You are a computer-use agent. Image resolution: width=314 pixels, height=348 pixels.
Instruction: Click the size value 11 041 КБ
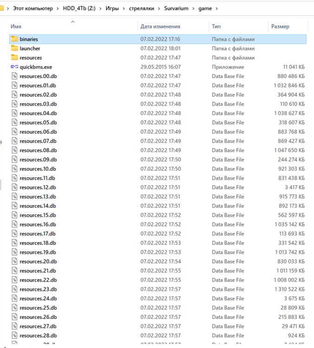(294, 67)
